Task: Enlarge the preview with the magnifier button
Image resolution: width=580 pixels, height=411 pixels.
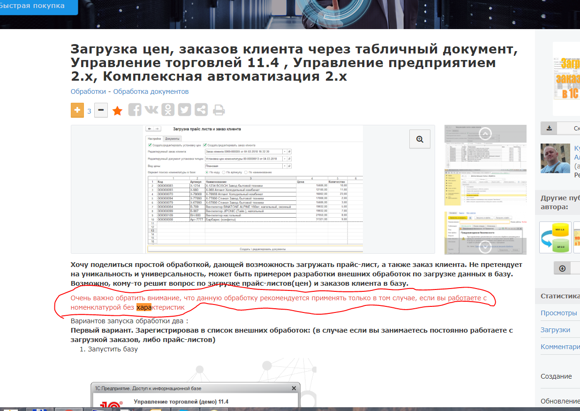Action: point(420,139)
